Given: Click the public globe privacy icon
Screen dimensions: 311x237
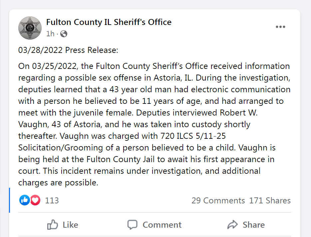Looking at the screenshot, I should click(x=64, y=34).
